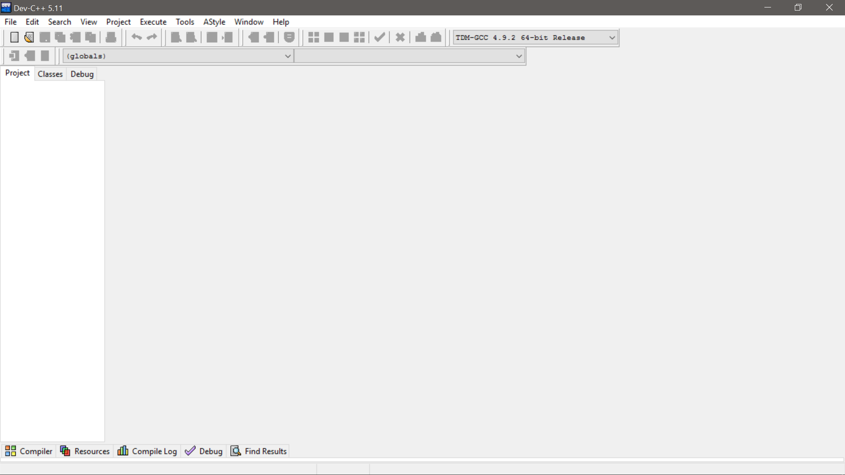Open the Edit menu
Image resolution: width=845 pixels, height=475 pixels.
pos(32,22)
